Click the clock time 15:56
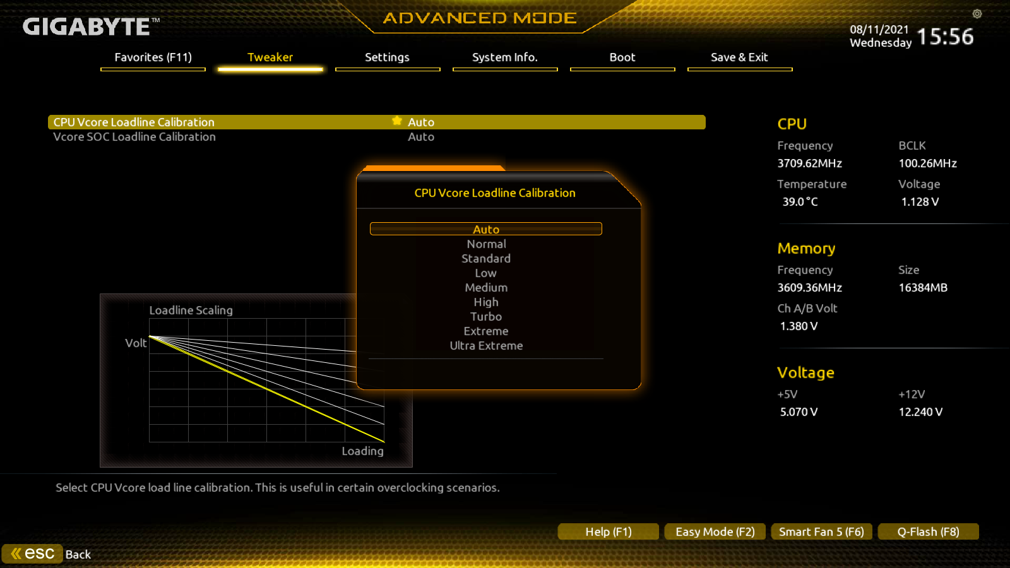The height and width of the screenshot is (568, 1010). click(945, 37)
